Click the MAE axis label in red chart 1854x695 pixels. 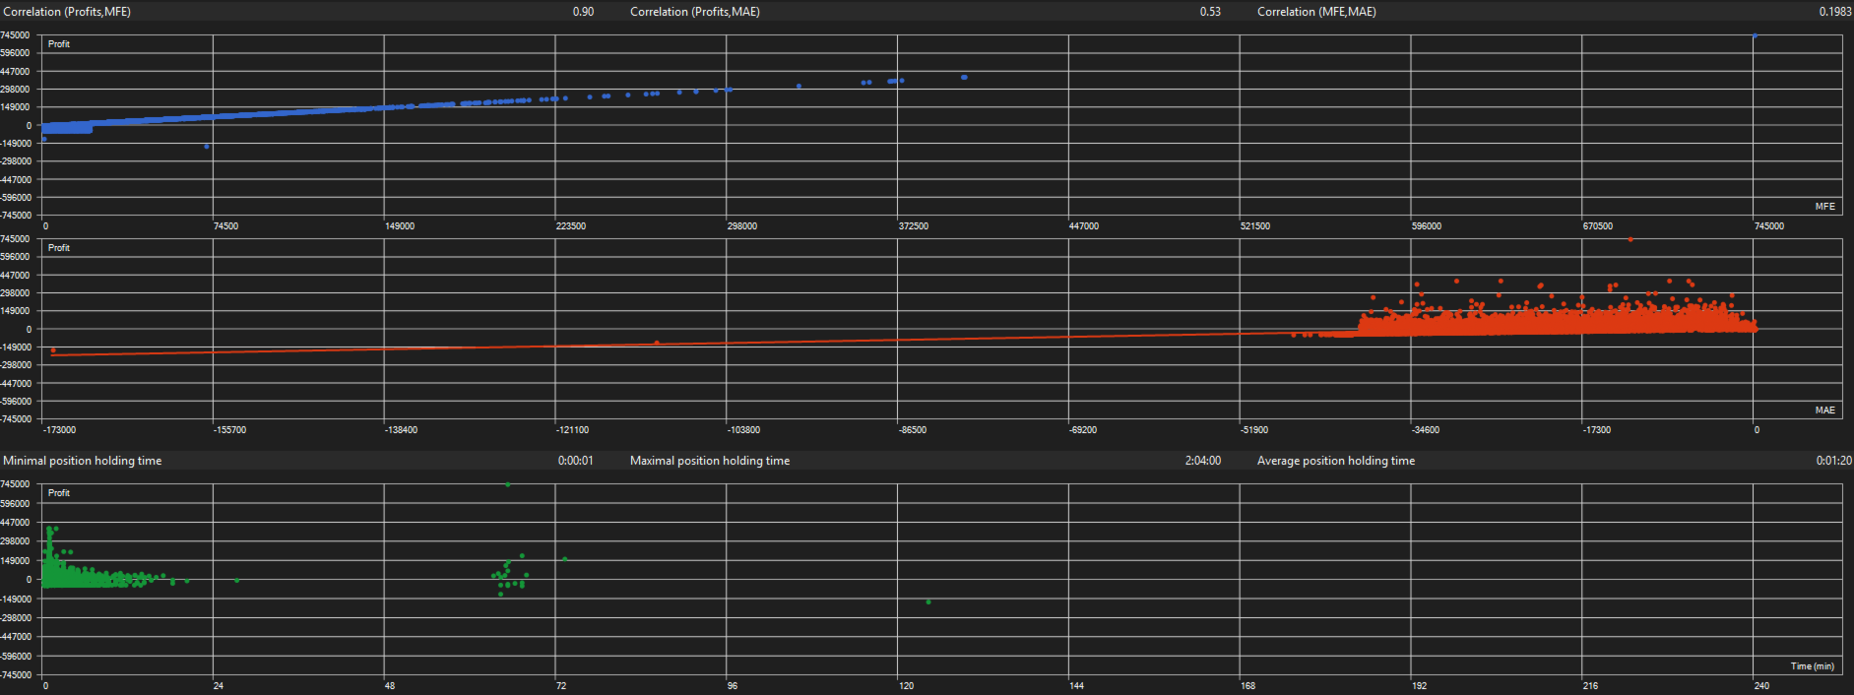coord(1824,411)
